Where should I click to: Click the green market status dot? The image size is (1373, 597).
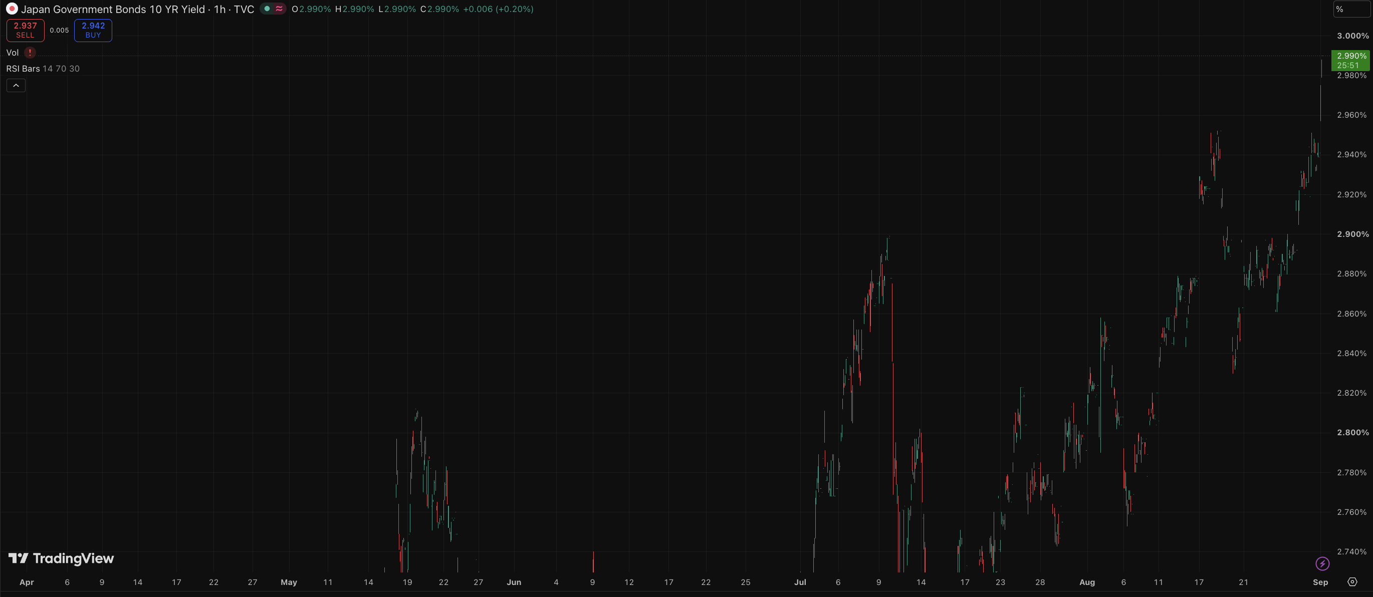click(267, 9)
